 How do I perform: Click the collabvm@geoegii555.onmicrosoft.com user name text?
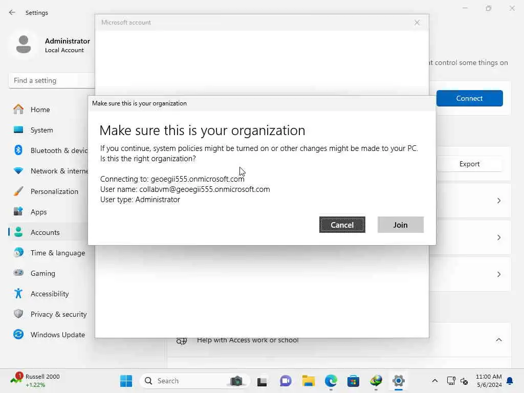coord(205,189)
